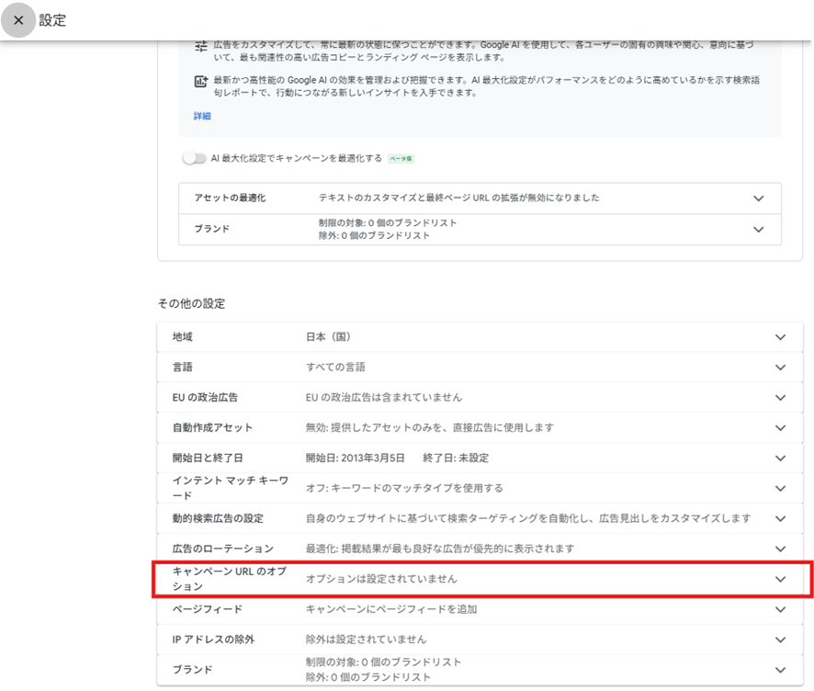Expand ページフィード chevron

point(780,609)
